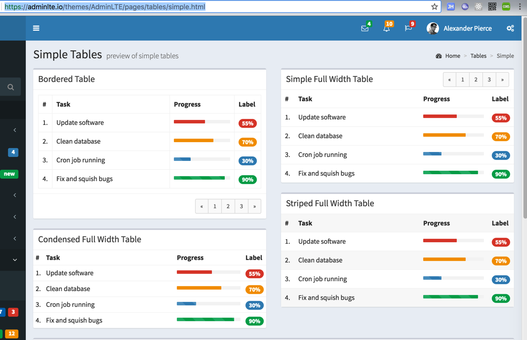
Task: Bookmark the page with the star icon
Action: [x=434, y=7]
